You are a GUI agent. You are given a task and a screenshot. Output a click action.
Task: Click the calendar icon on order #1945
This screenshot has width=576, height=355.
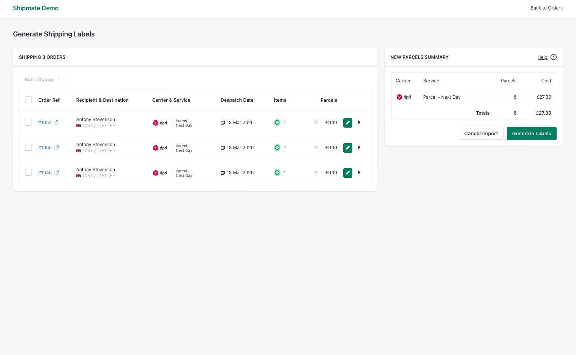click(223, 172)
